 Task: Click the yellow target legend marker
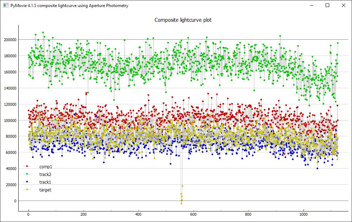tap(27, 190)
